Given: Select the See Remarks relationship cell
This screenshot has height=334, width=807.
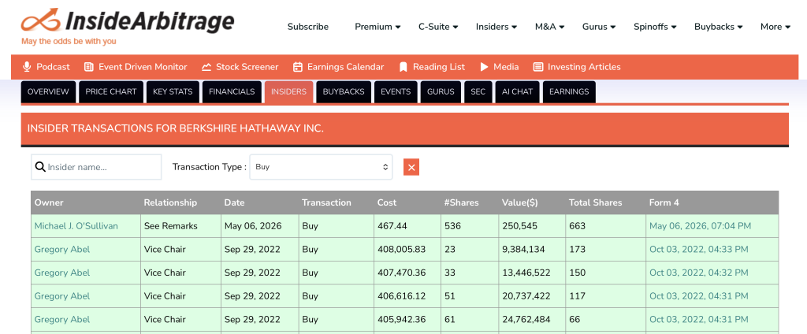Looking at the screenshot, I should [x=181, y=226].
